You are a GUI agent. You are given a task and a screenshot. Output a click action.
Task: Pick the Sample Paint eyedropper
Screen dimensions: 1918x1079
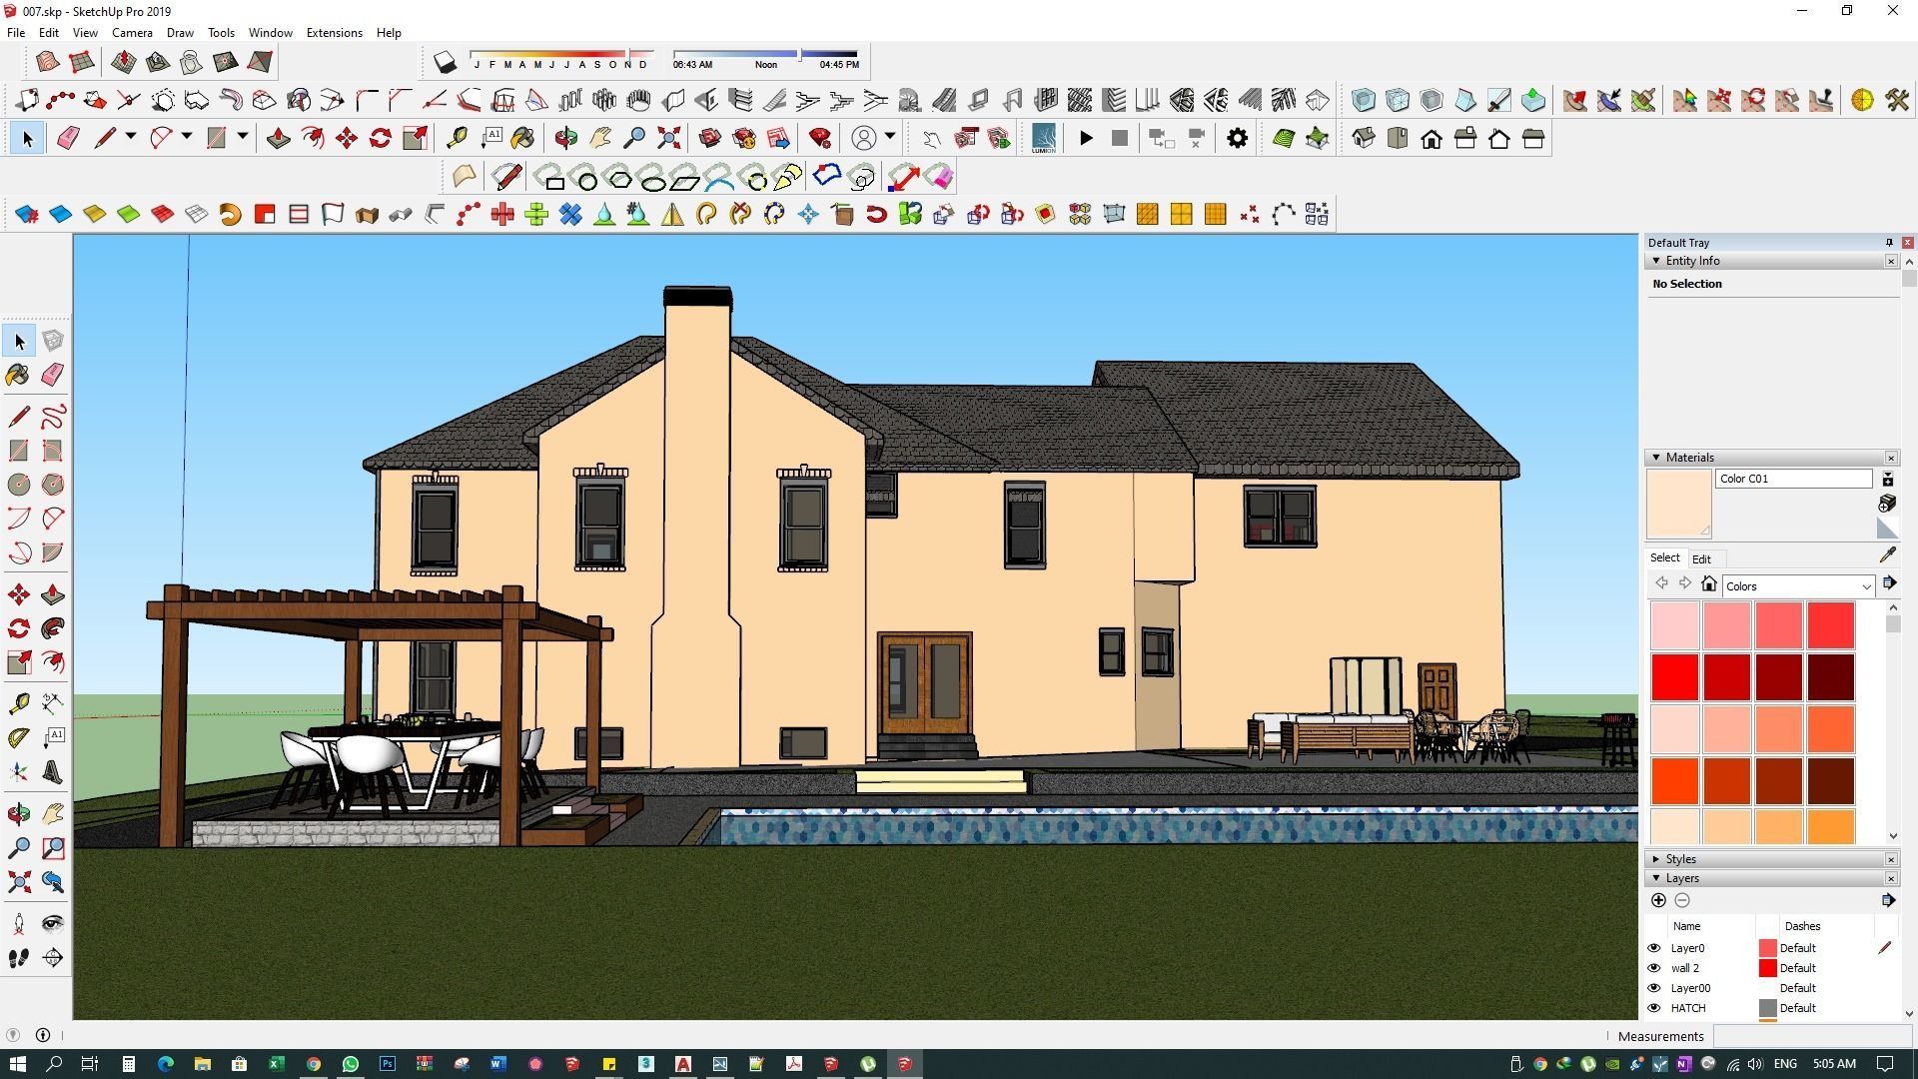pos(1887,555)
